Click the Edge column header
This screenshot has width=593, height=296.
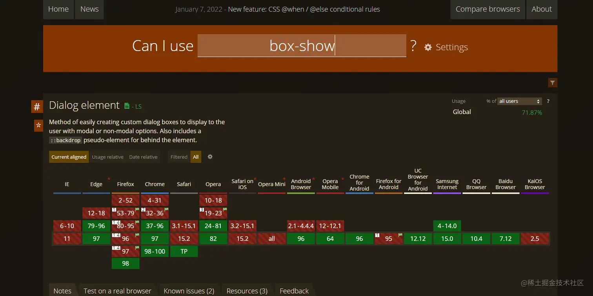coord(96,184)
